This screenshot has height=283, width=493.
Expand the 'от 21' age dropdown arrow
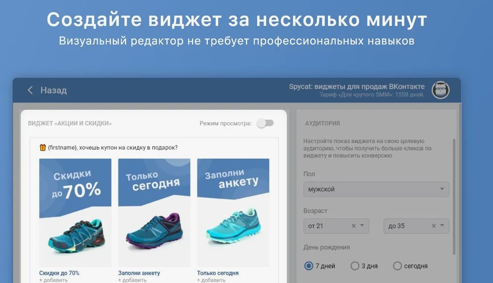click(362, 226)
